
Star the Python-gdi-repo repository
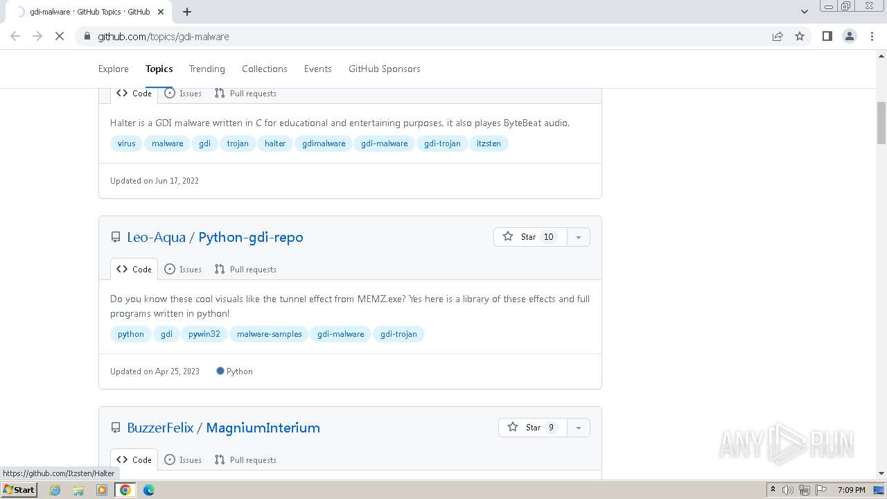(x=530, y=237)
